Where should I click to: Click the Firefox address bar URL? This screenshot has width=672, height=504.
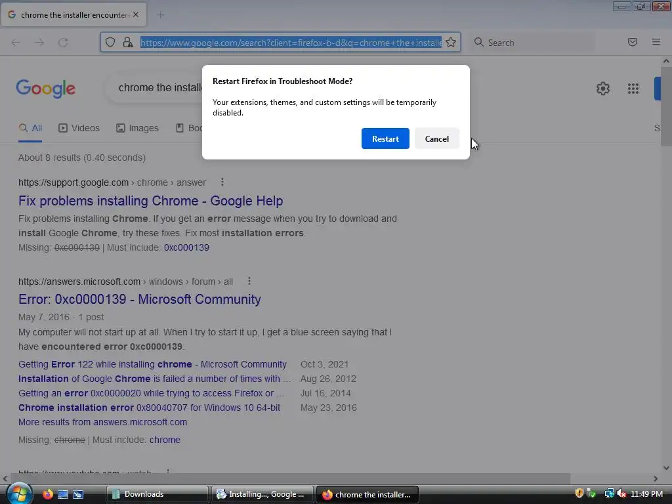click(291, 43)
